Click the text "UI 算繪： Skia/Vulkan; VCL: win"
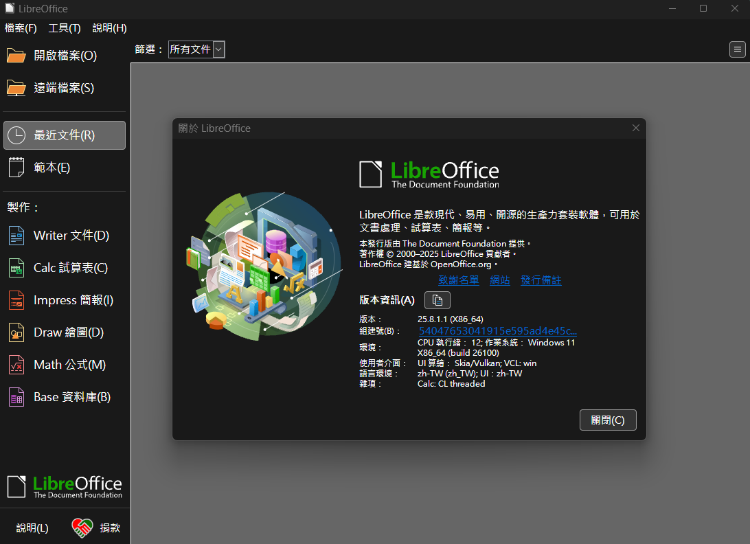 [477, 363]
